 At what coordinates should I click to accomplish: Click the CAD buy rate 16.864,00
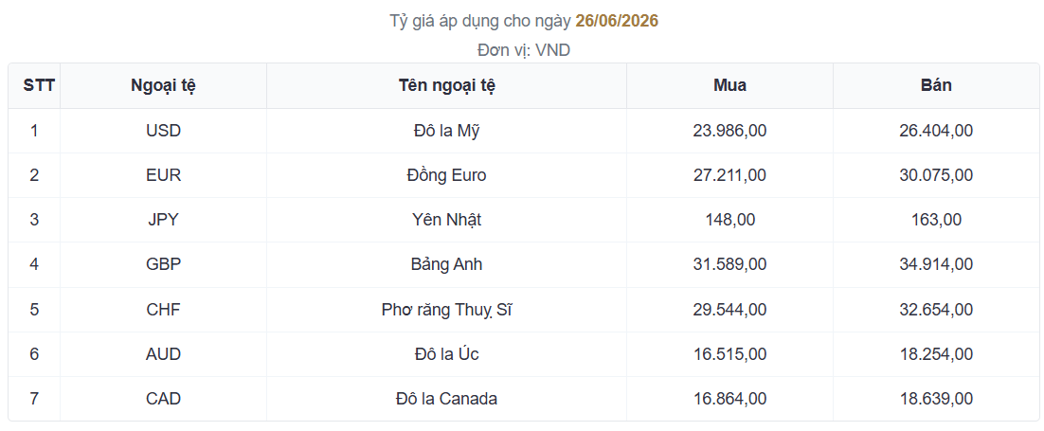[x=729, y=399]
